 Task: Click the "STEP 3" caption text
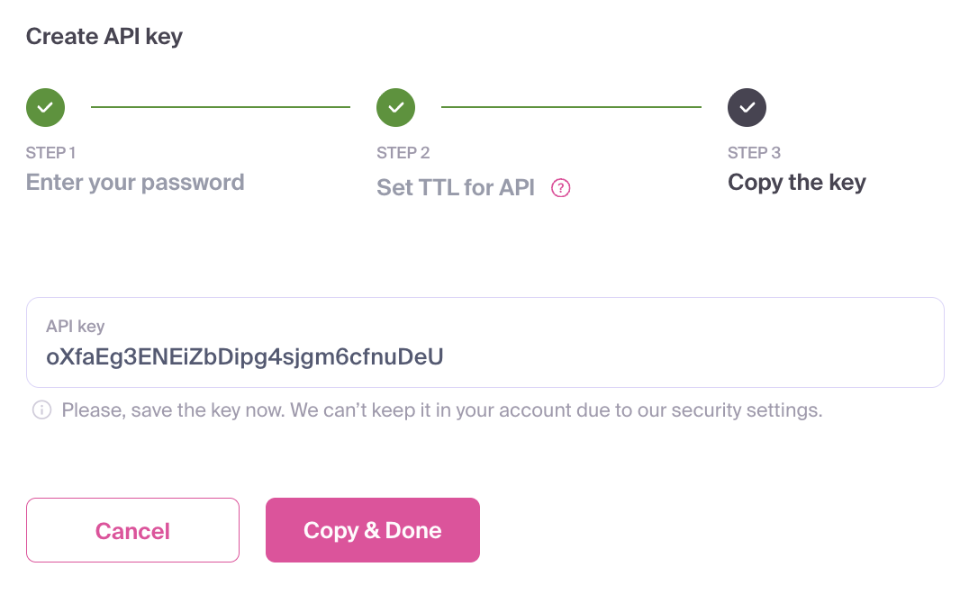(754, 153)
